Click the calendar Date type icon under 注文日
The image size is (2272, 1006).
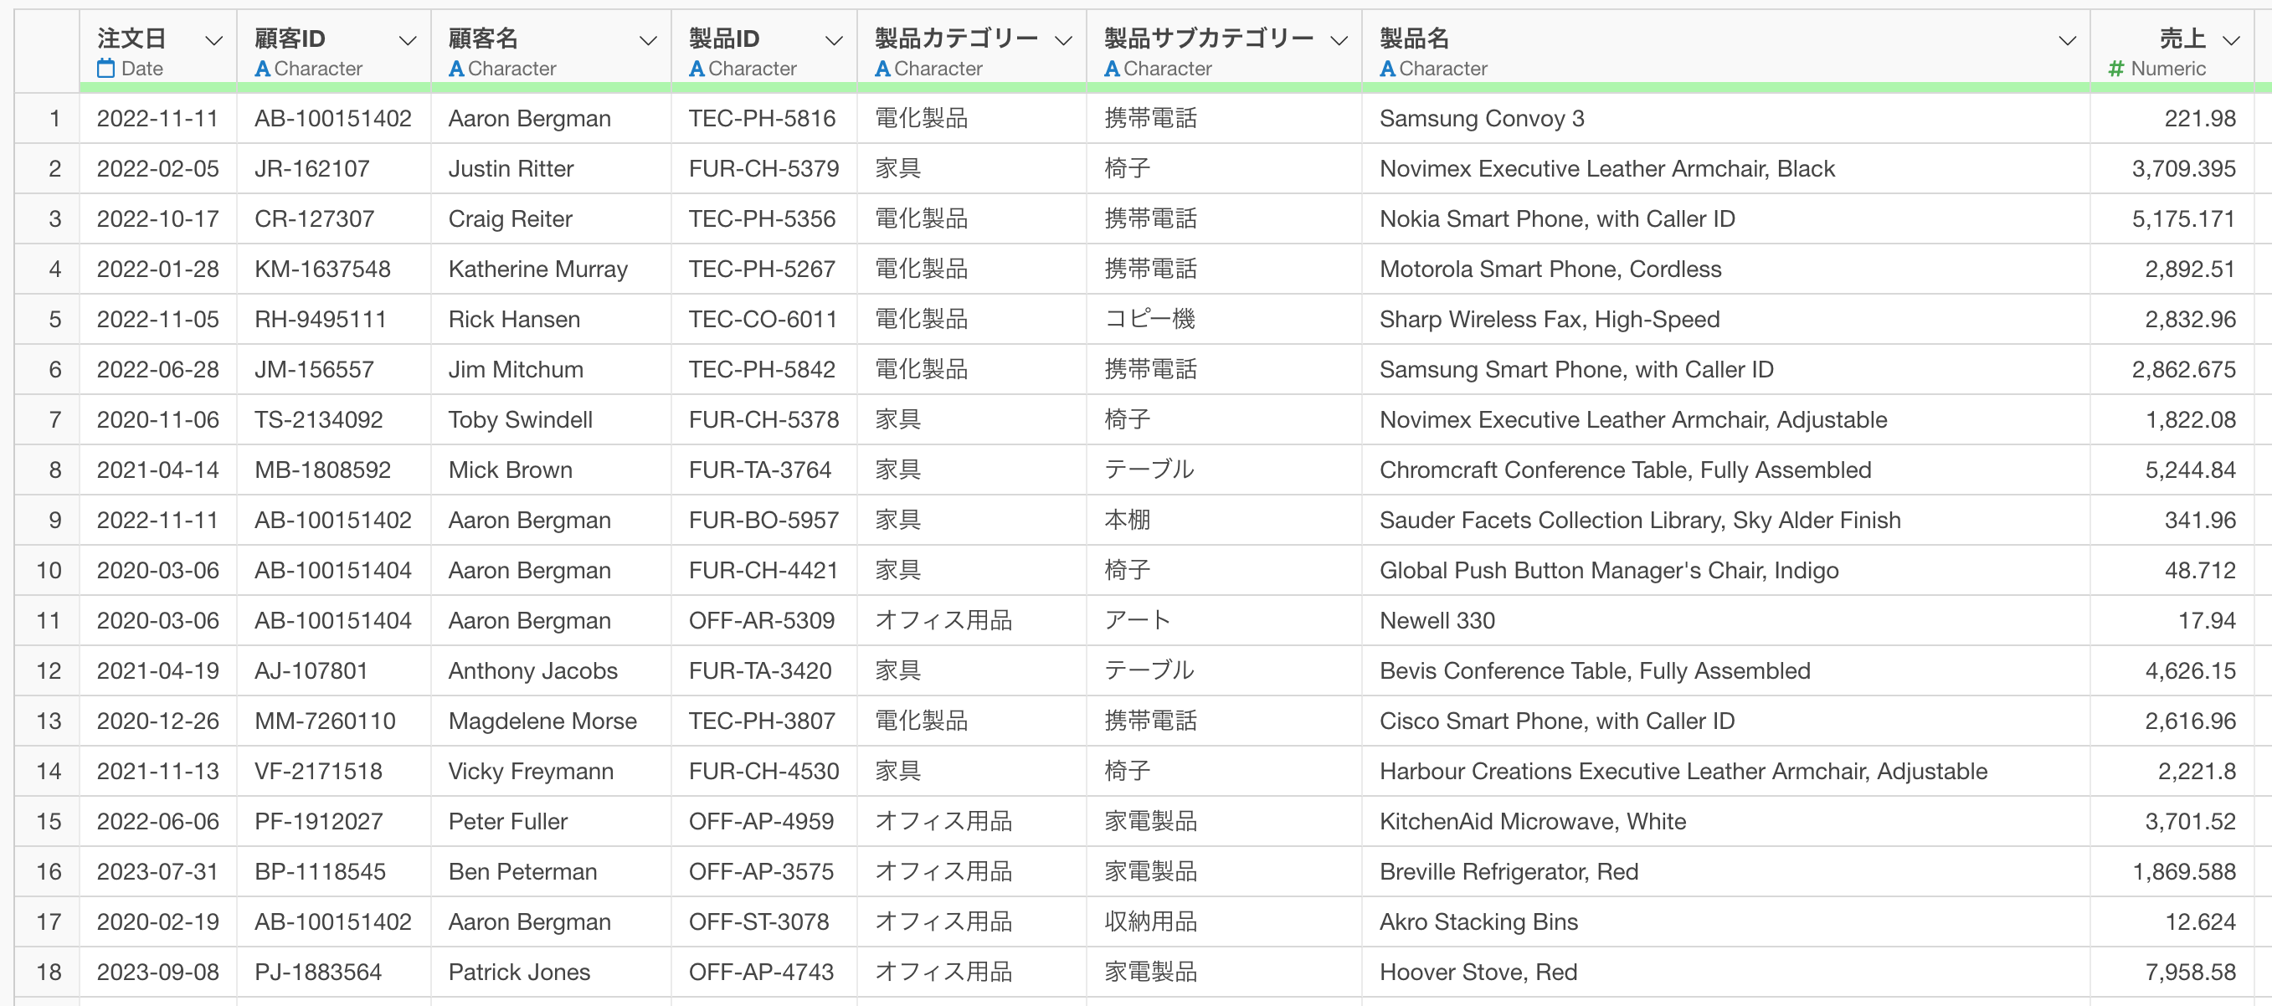tap(105, 68)
